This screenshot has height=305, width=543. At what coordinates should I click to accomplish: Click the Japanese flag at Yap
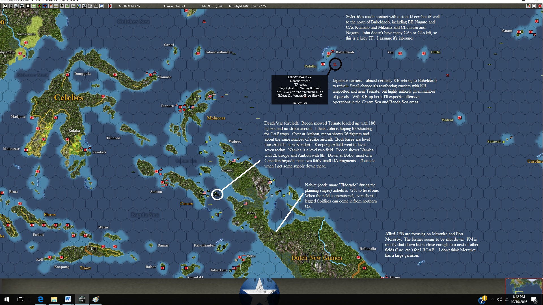pos(400,53)
